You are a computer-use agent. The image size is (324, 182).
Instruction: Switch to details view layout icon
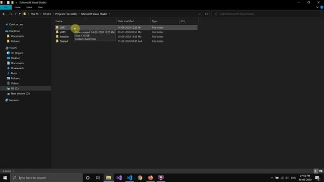coord(315,171)
